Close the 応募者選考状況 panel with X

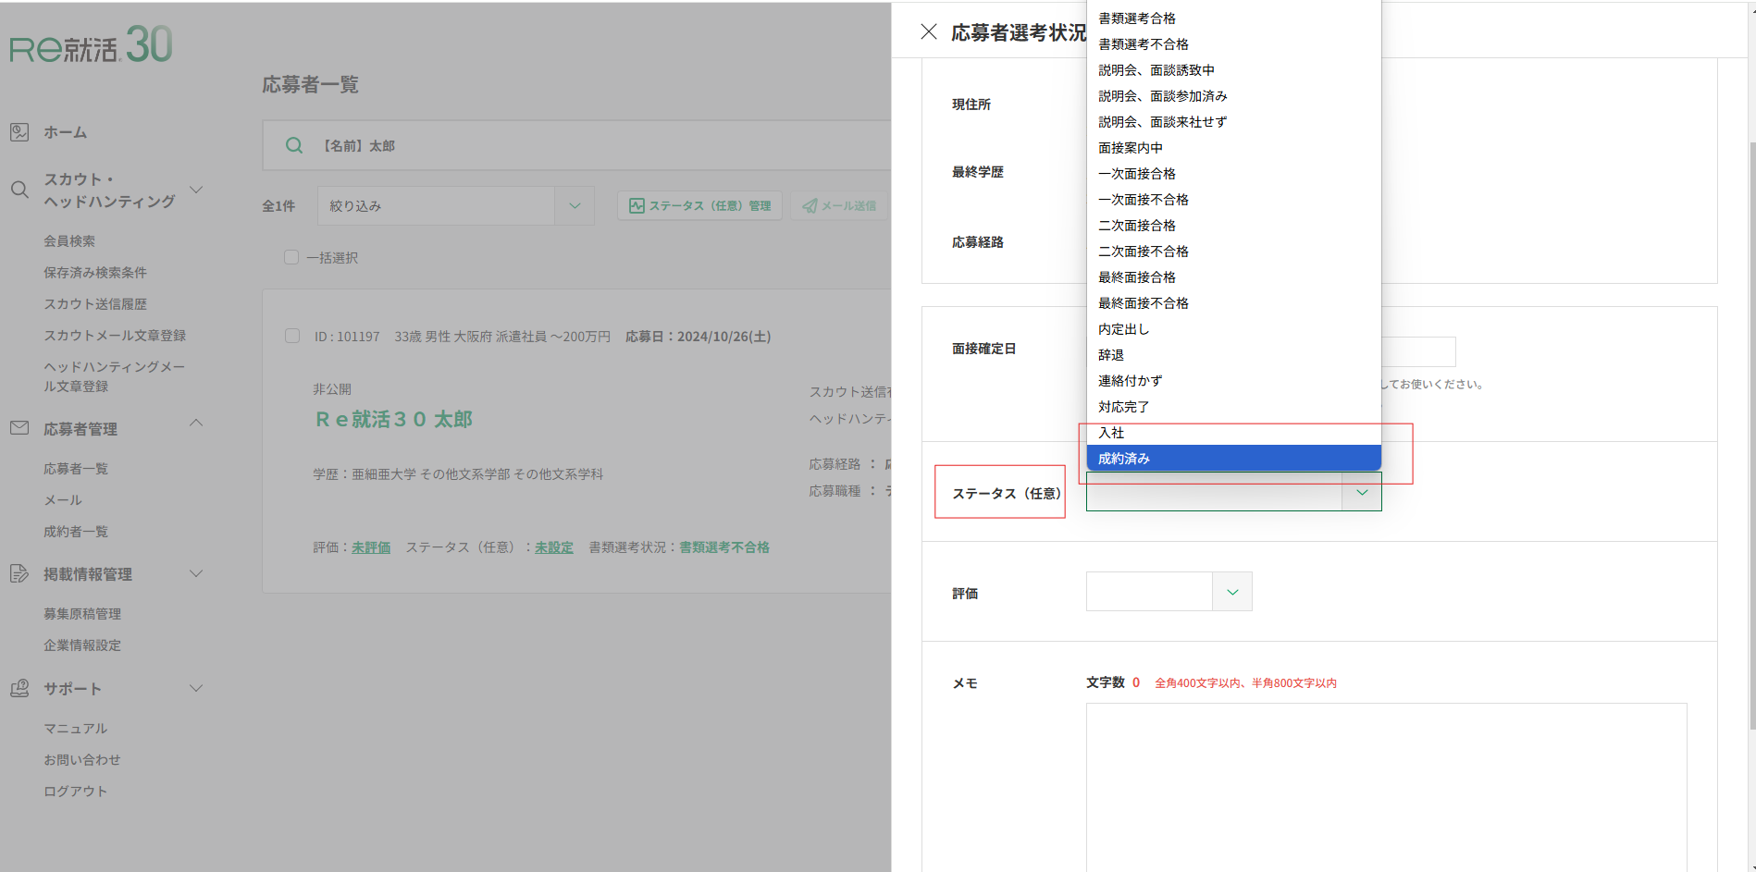(x=929, y=31)
